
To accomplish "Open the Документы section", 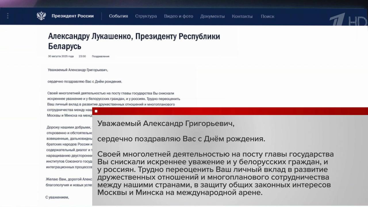I will tap(212, 16).
